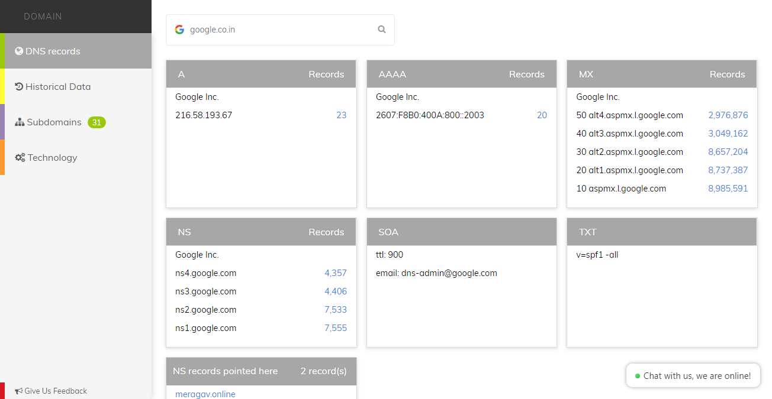The width and height of the screenshot is (772, 399).
Task: Open the Chat with us widget
Action: coord(693,376)
